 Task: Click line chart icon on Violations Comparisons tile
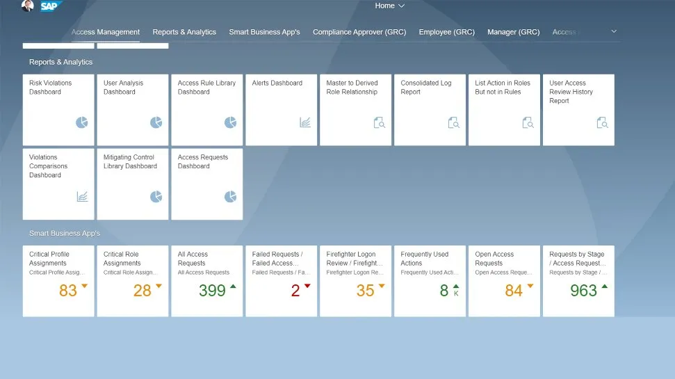82,197
